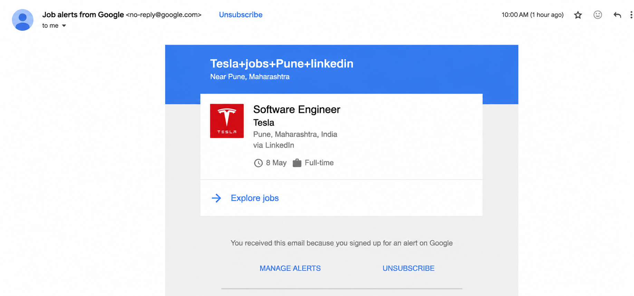
Task: Click the clock icon next to 8 May
Action: (258, 163)
